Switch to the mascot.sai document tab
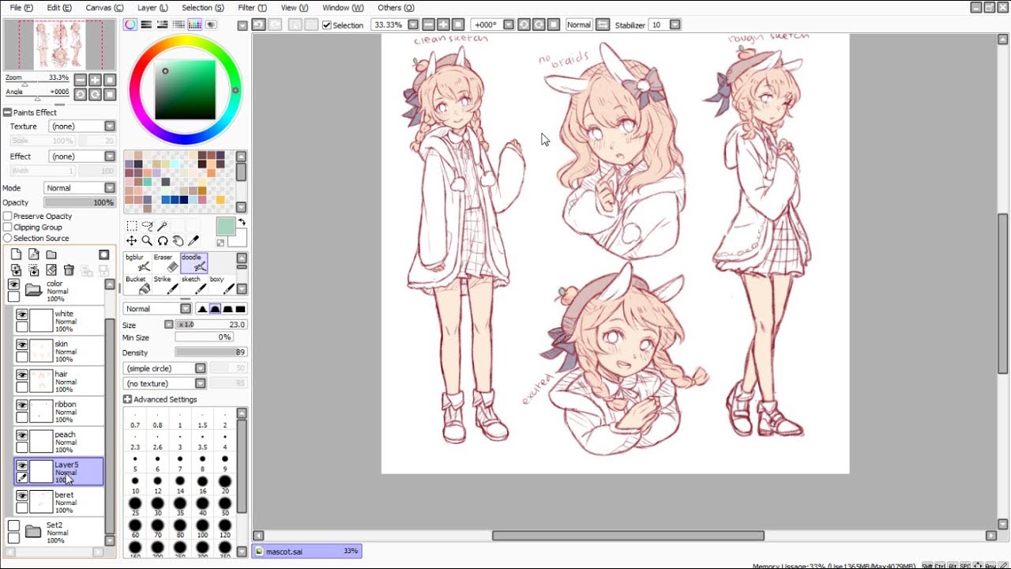 (x=306, y=552)
